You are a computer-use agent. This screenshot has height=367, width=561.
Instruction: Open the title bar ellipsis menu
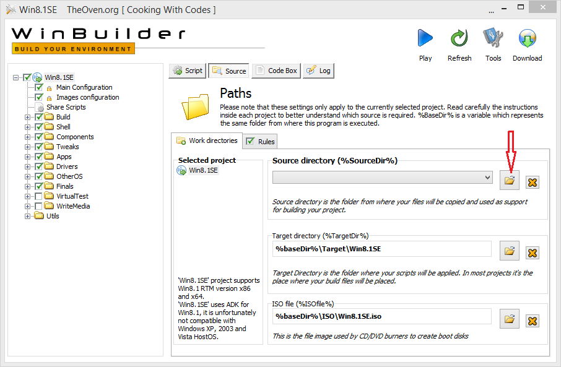coord(491,11)
